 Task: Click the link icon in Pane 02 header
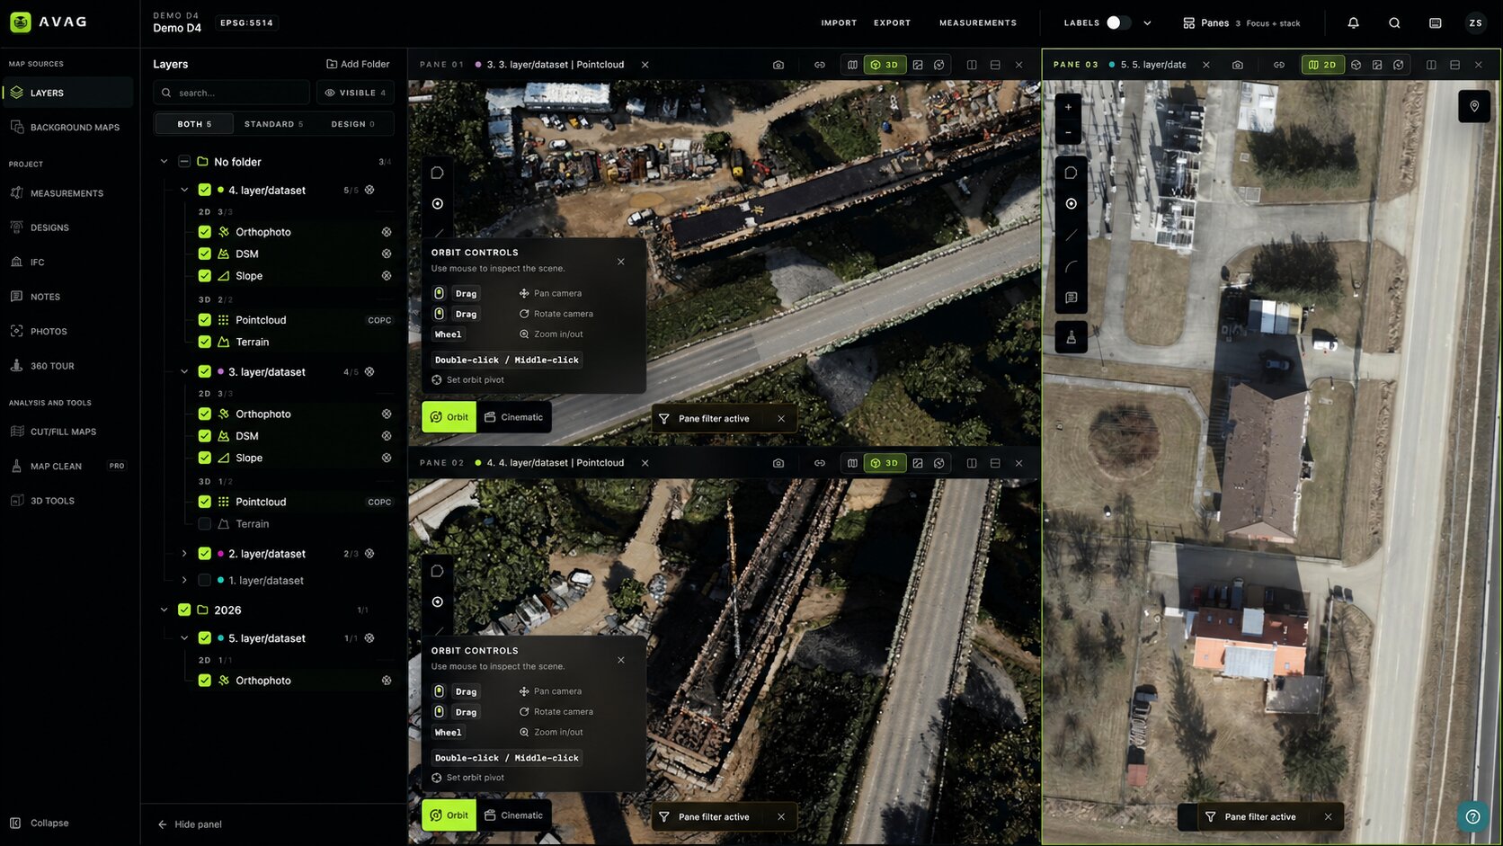pos(820,463)
